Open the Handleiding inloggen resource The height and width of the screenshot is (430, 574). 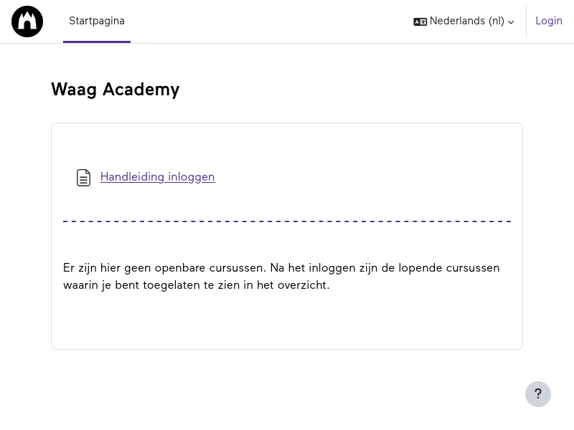point(157,177)
